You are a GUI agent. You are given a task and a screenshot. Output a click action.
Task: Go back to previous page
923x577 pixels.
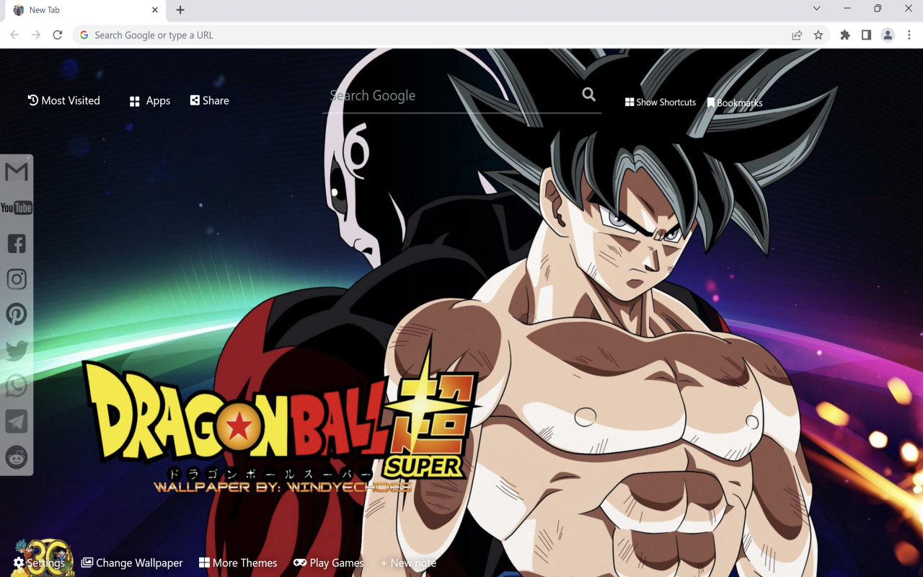(14, 35)
